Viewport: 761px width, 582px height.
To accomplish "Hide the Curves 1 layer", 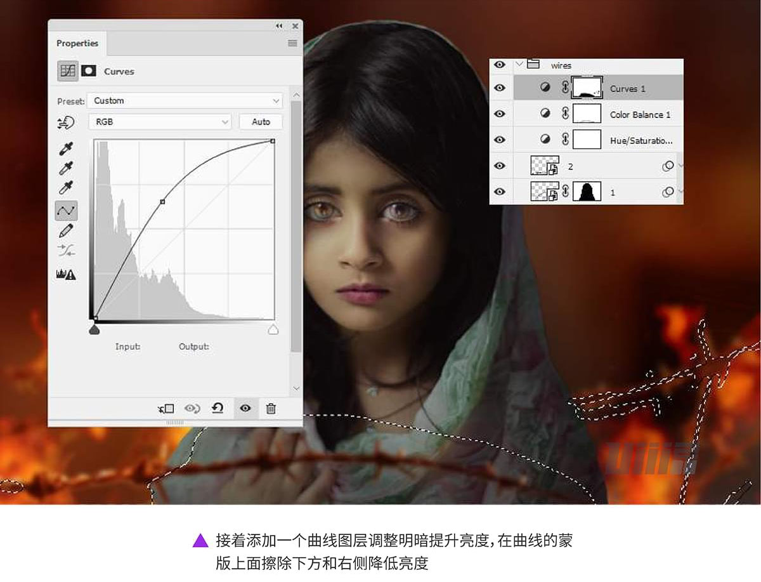I will [500, 88].
